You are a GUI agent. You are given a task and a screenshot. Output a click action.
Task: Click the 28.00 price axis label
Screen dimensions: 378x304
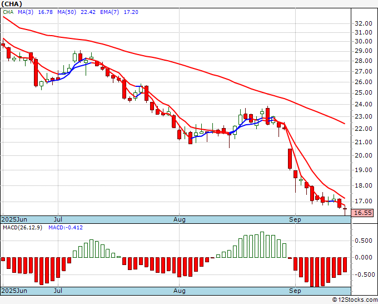click(364, 61)
